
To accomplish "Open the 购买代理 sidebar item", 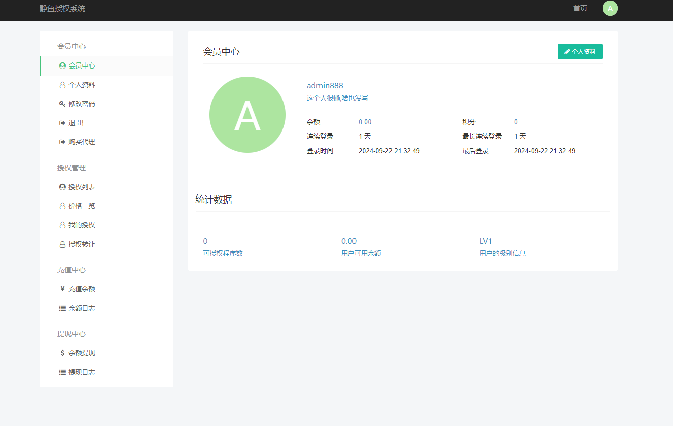I will pyautogui.click(x=82, y=142).
